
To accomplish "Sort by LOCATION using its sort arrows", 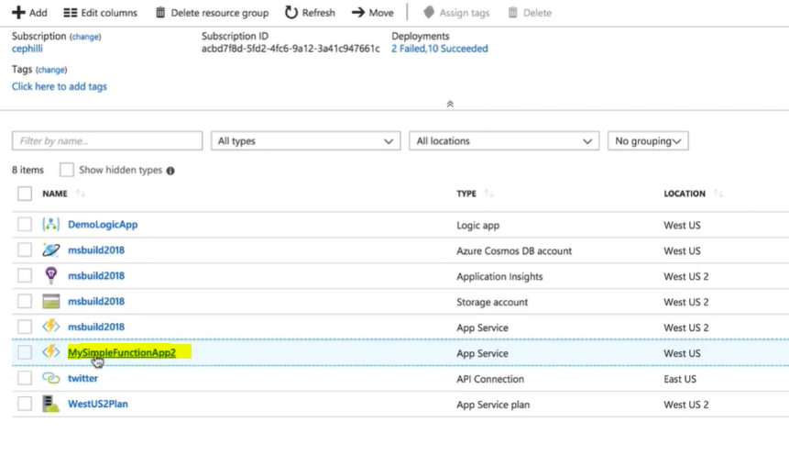I will [718, 194].
